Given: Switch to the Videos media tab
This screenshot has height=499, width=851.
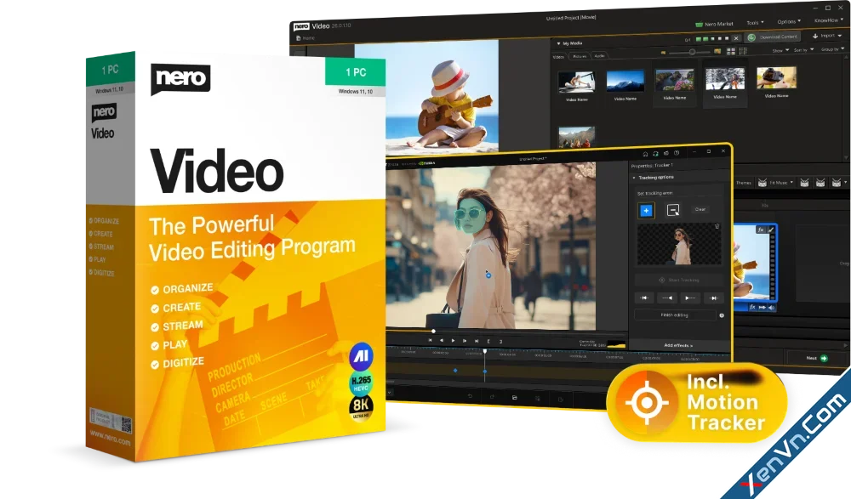Looking at the screenshot, I should click(558, 57).
